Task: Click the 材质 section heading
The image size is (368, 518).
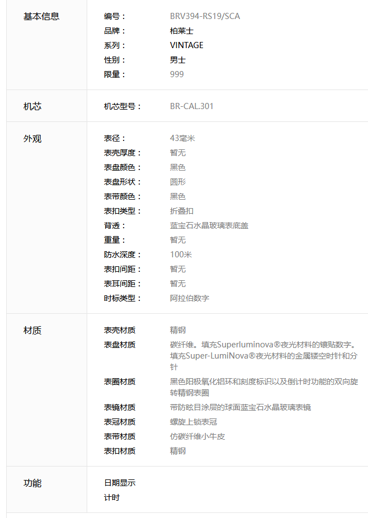Action: point(32,331)
